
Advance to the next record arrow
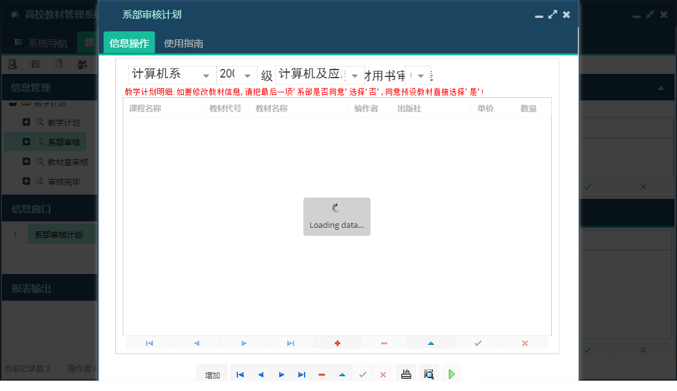[x=244, y=342]
